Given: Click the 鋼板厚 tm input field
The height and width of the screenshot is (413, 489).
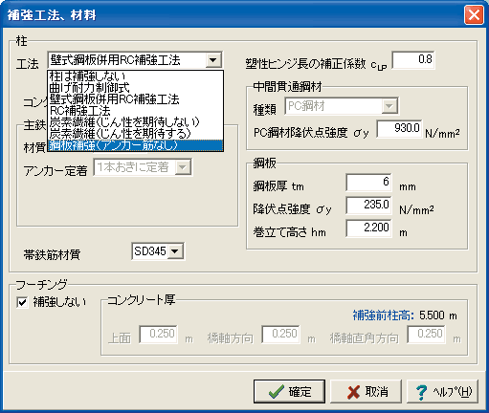Looking at the screenshot, I should [x=368, y=183].
